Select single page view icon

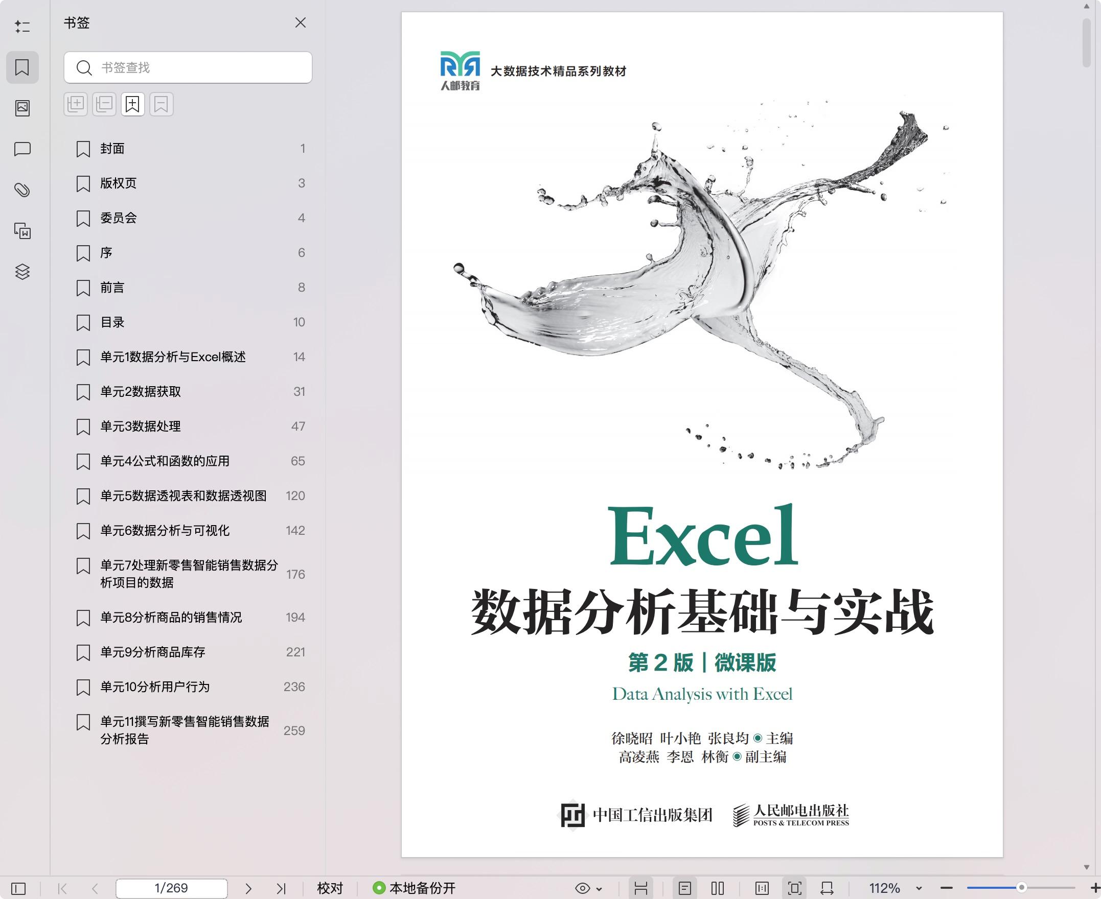click(685, 889)
